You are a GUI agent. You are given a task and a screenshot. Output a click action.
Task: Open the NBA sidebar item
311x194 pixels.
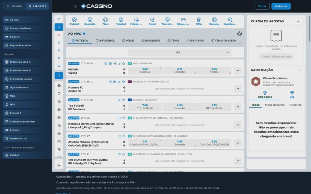pos(24,104)
